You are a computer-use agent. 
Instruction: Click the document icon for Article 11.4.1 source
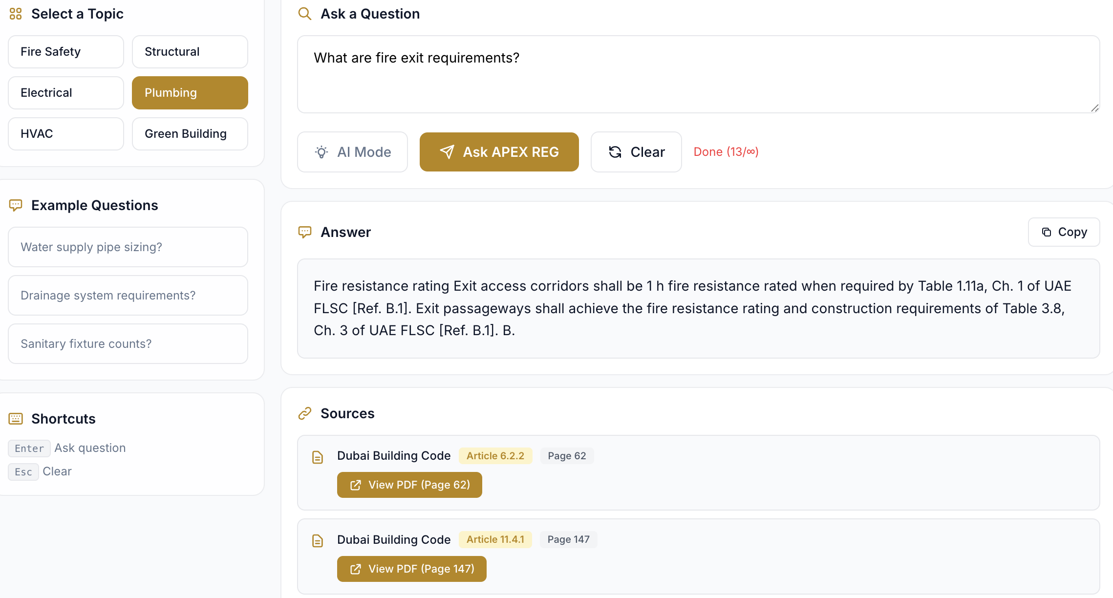coord(318,541)
